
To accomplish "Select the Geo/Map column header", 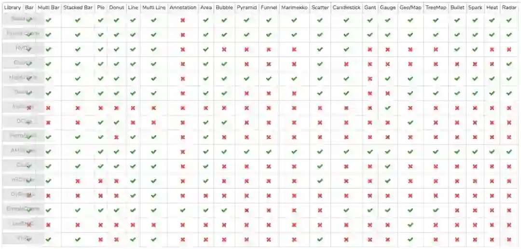I will coord(410,8).
